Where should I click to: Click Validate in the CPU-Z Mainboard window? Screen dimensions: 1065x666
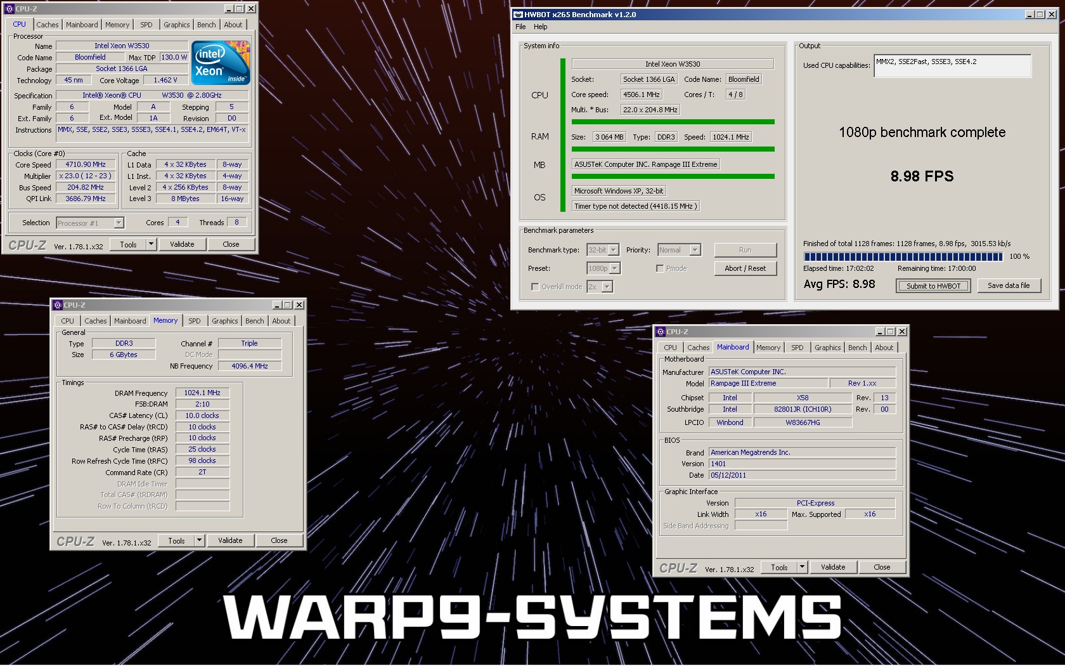(833, 567)
